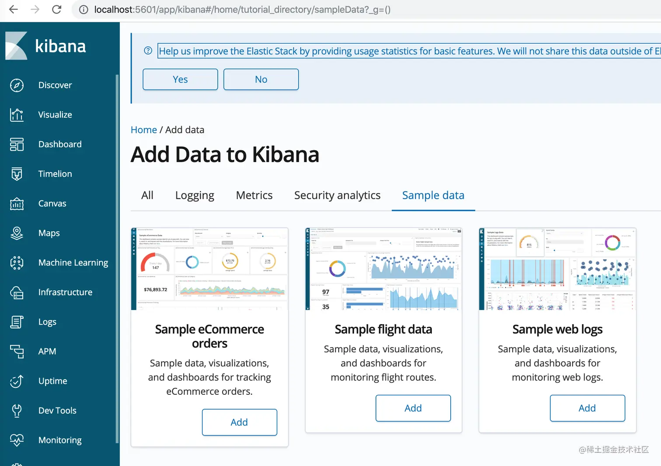Viewport: 661px width, 466px height.
Task: Open the Machine Learning icon
Action: (17, 262)
